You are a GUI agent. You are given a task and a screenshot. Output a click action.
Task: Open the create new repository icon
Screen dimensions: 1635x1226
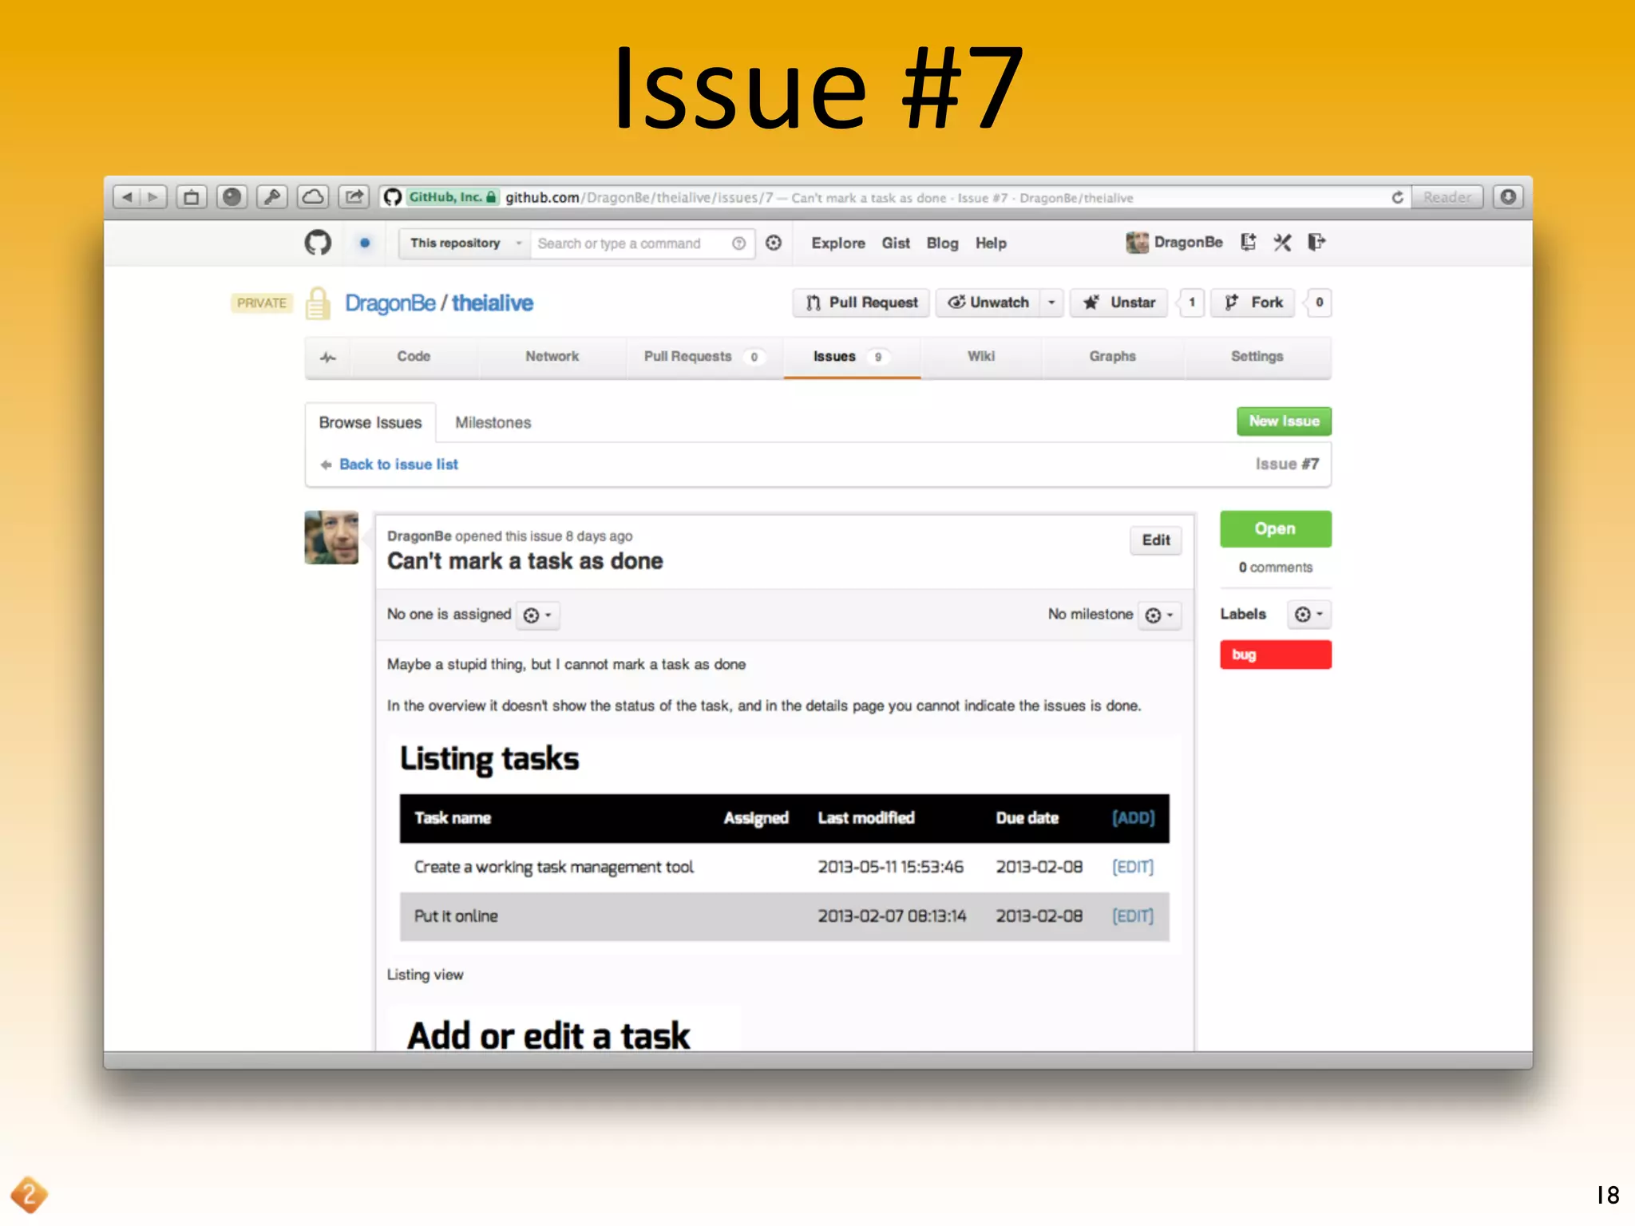pyautogui.click(x=1248, y=243)
